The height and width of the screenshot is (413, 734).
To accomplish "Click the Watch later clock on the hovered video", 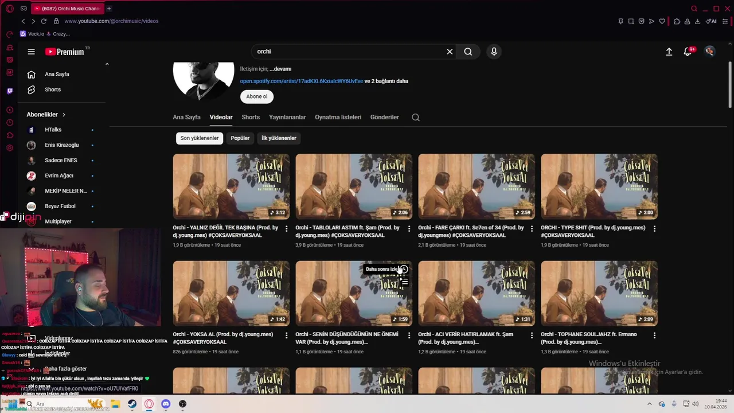I will pos(404,270).
